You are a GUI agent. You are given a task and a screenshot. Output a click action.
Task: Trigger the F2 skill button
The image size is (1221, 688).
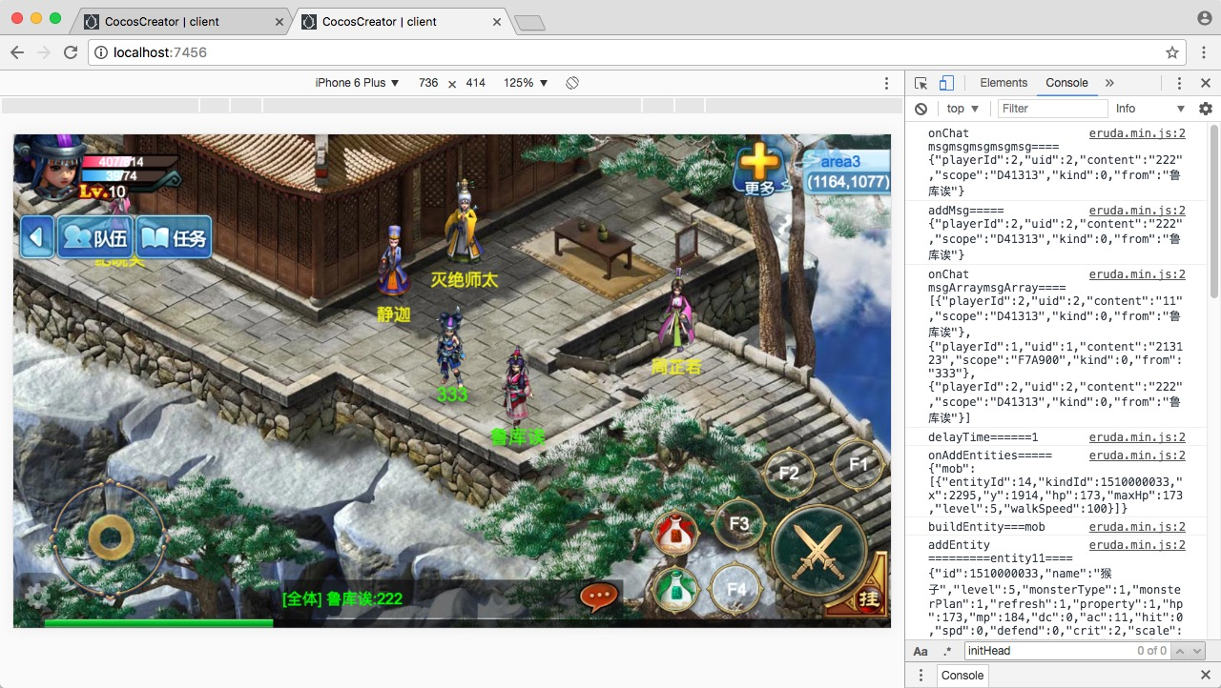[x=789, y=474]
